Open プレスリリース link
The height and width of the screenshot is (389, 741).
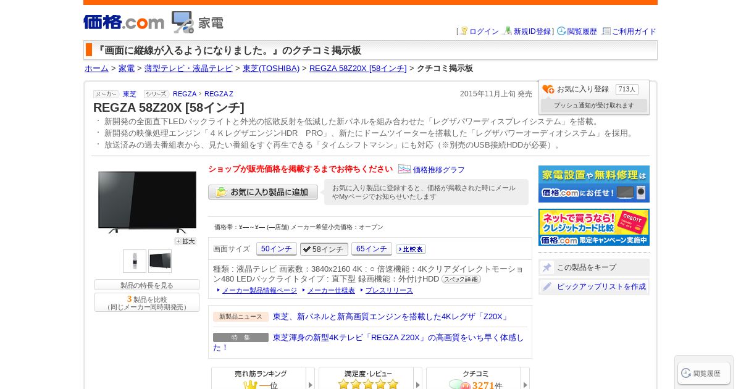pos(389,290)
